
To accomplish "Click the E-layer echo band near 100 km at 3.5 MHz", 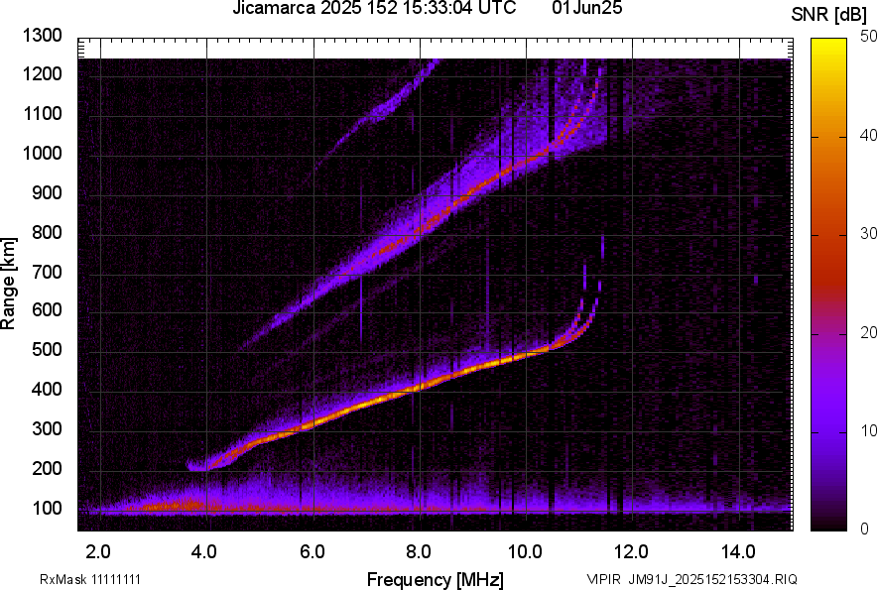I will 181,506.
